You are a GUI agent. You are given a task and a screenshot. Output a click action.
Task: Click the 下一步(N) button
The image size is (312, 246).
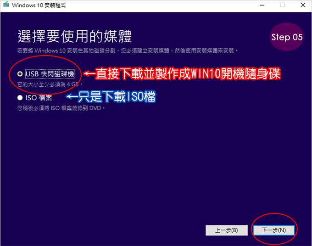pyautogui.click(x=274, y=230)
